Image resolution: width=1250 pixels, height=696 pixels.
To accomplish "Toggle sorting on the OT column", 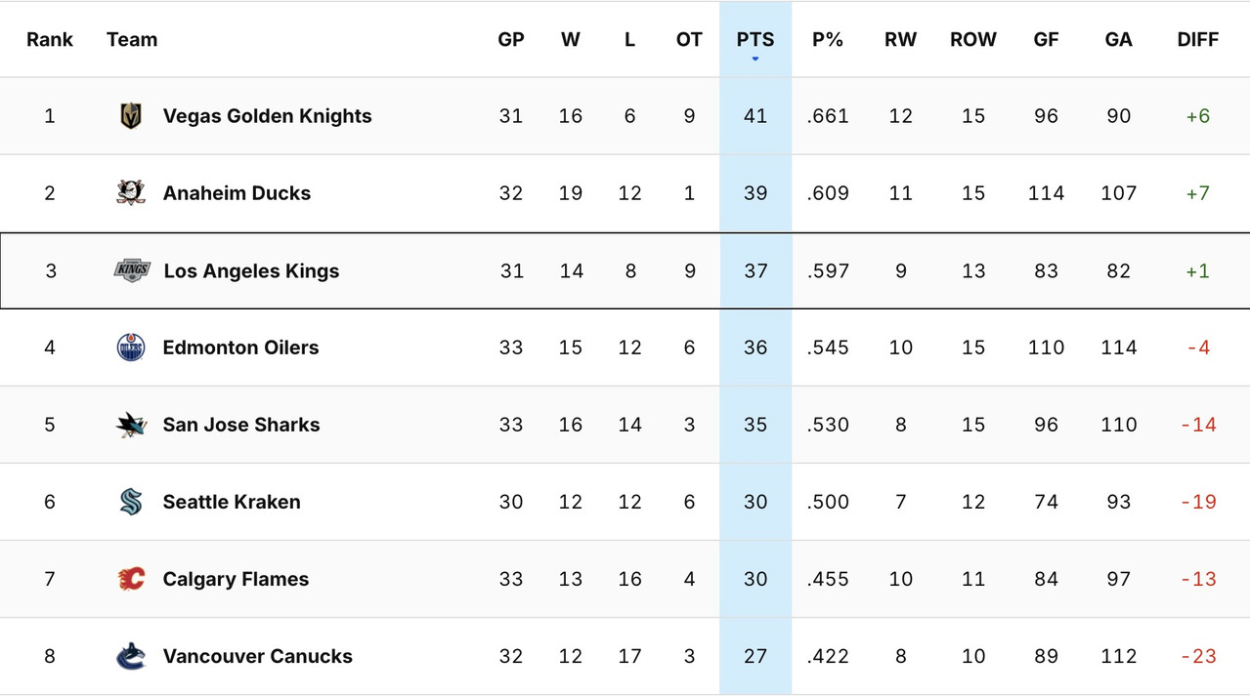I will 689,39.
